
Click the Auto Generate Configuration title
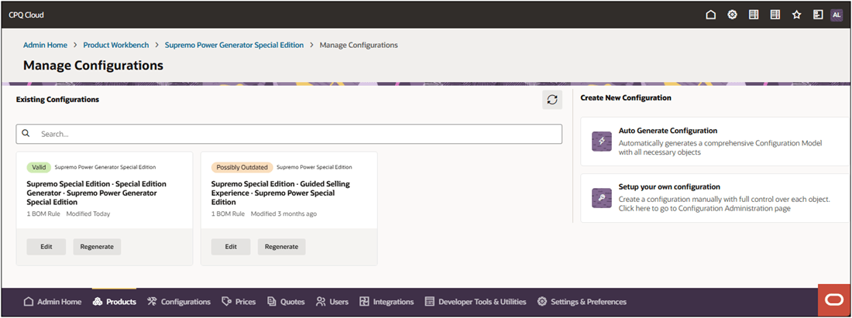(x=668, y=131)
